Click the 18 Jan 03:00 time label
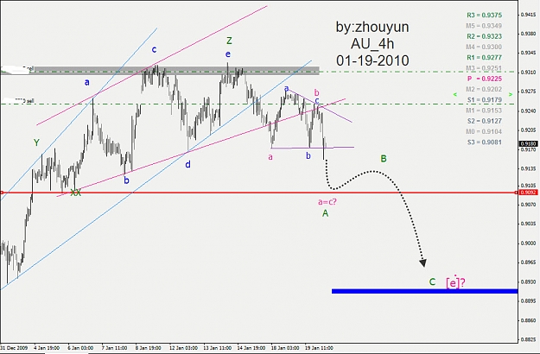This screenshot has height=354, width=540. tap(285, 348)
